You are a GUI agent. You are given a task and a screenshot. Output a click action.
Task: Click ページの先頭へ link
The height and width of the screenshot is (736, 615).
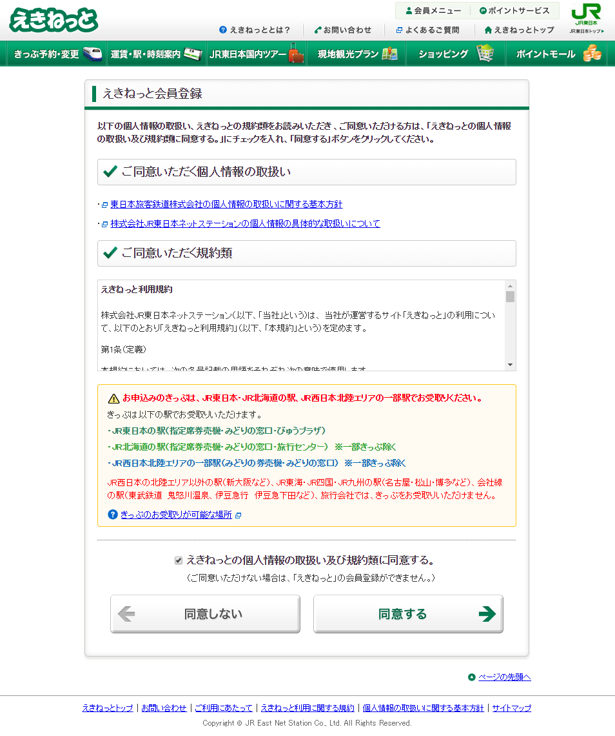[504, 677]
